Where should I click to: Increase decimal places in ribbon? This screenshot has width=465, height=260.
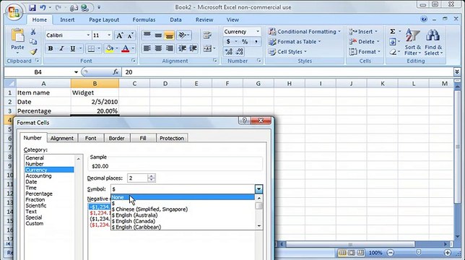tap(228, 52)
